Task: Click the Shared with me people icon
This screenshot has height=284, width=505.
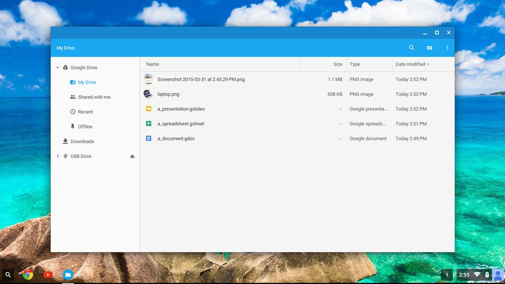Action: (x=73, y=97)
